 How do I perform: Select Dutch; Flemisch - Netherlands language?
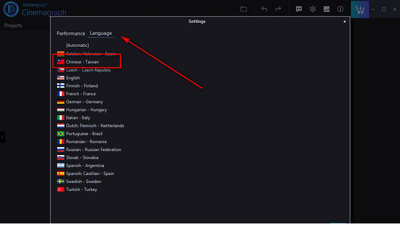90,125
